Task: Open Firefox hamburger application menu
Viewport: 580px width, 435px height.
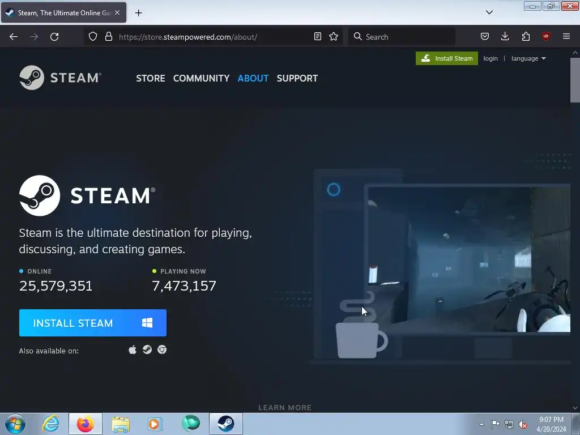Action: 566,36
